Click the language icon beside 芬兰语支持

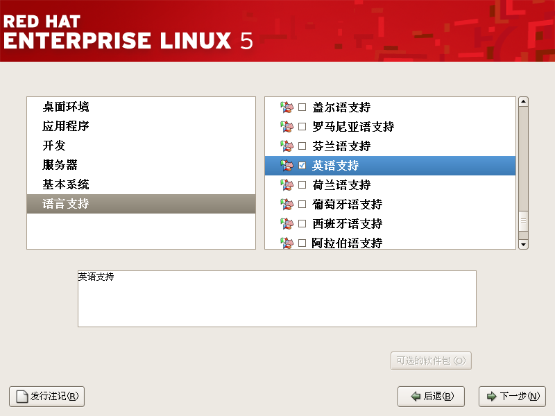287,146
